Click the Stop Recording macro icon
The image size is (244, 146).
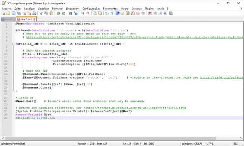point(155,13)
